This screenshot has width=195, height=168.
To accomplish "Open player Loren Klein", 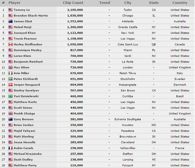I will click(22, 56).
